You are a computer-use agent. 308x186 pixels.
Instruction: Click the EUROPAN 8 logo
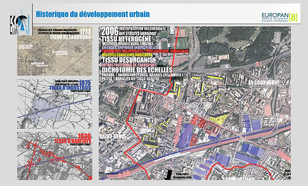point(279,17)
